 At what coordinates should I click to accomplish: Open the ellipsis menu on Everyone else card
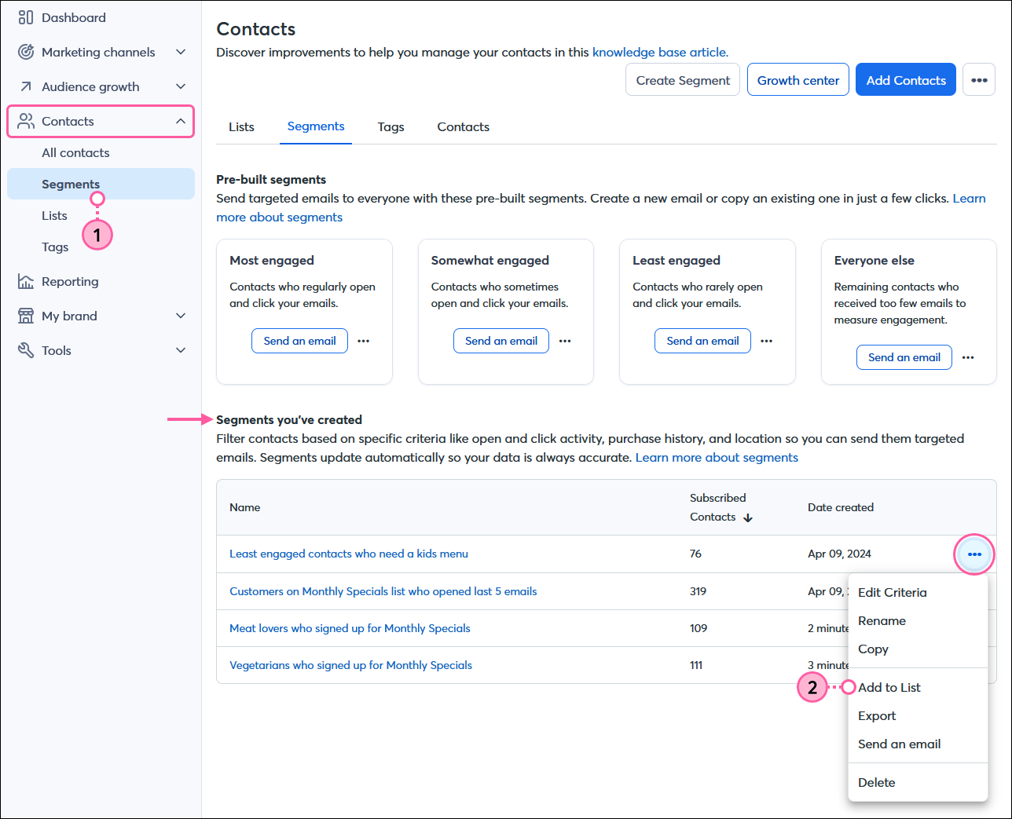(x=968, y=357)
